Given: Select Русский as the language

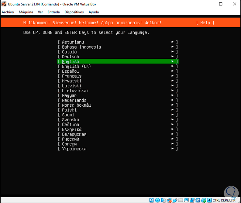Looking at the screenshot, I should [118, 139].
